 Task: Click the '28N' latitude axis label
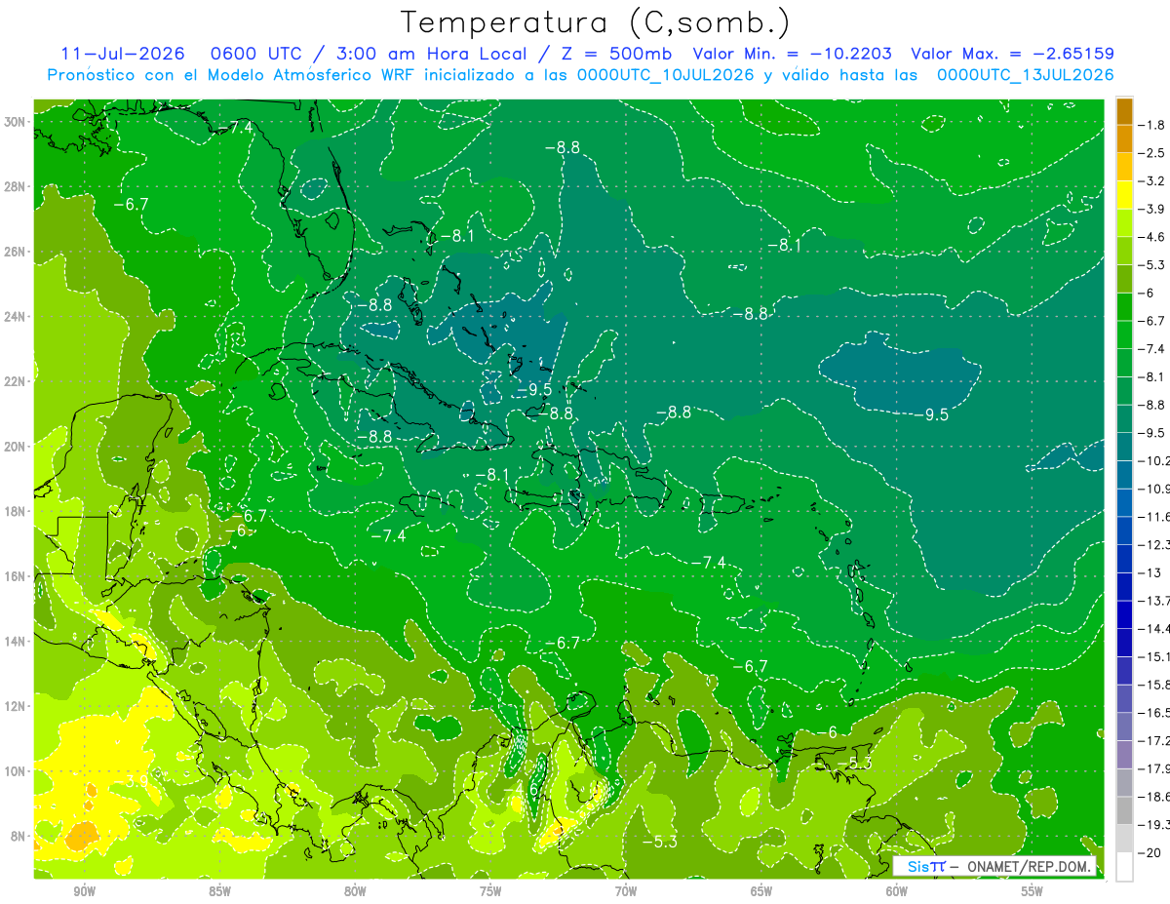tap(16, 186)
